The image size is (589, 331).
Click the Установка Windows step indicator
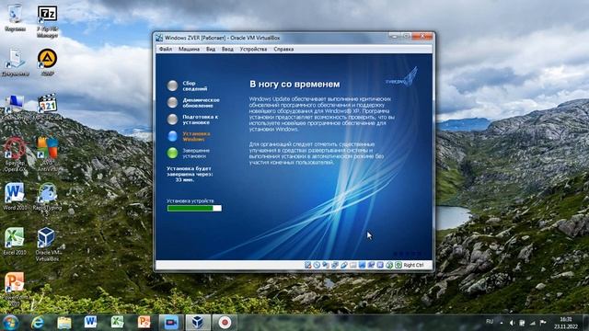[189, 136]
